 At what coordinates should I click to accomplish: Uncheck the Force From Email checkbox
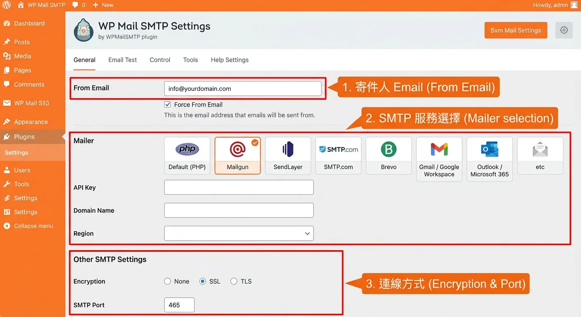point(168,104)
